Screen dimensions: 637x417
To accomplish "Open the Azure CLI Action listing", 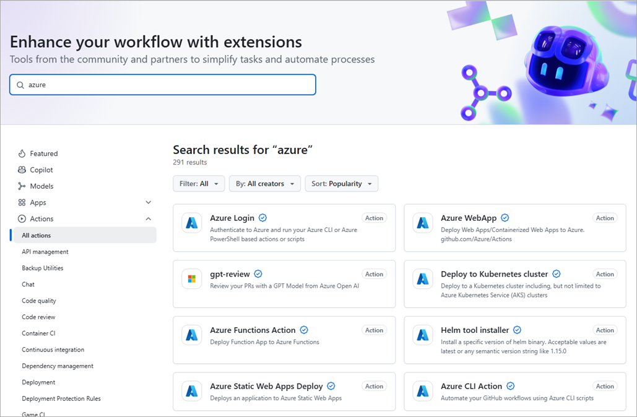I will [x=471, y=385].
